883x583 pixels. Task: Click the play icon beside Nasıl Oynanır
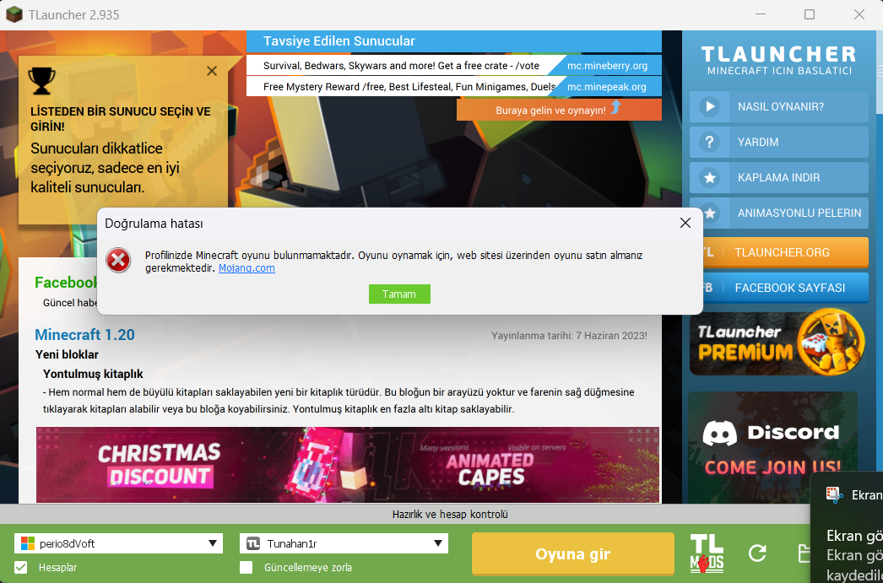tap(710, 106)
